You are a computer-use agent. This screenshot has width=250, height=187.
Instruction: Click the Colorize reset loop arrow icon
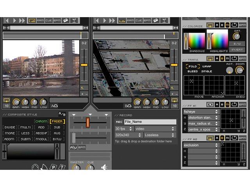234,25
